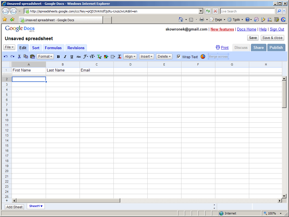Open the Revisions tab
Screen dimensions: 289x217
coord(76,48)
